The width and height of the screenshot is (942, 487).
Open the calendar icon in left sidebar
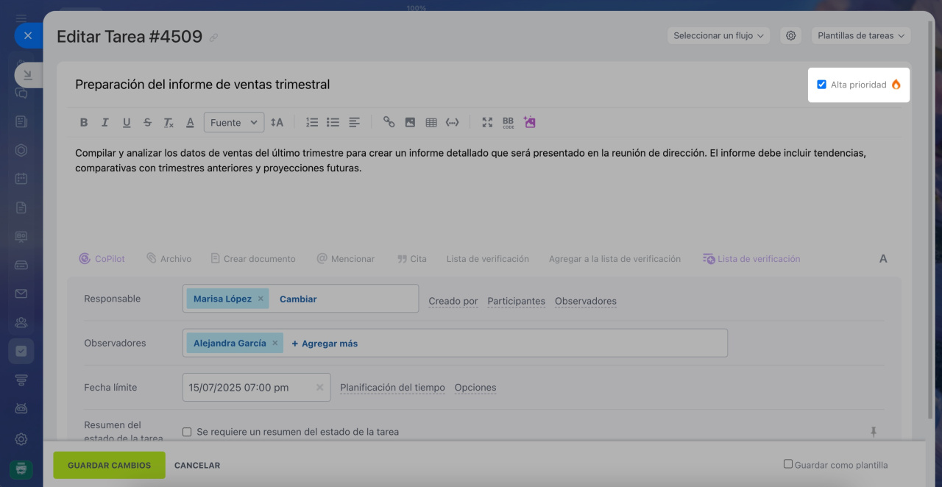point(21,178)
